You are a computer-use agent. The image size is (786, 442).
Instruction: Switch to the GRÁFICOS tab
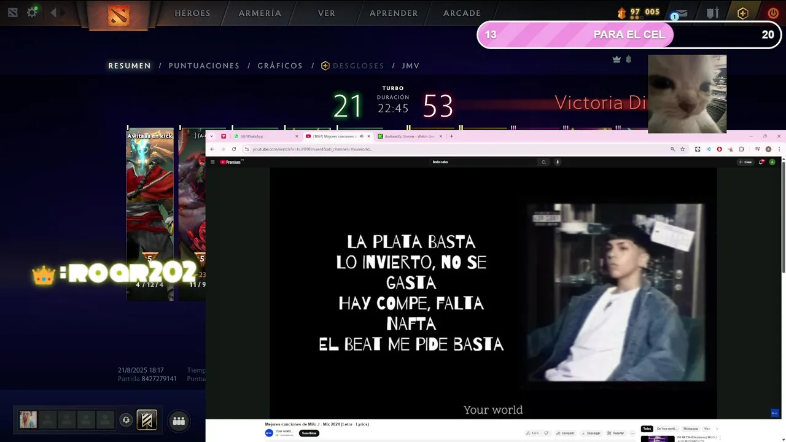tap(280, 66)
